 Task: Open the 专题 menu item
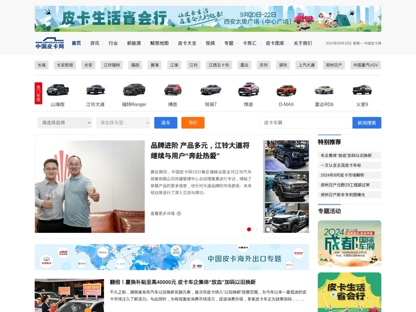229,43
